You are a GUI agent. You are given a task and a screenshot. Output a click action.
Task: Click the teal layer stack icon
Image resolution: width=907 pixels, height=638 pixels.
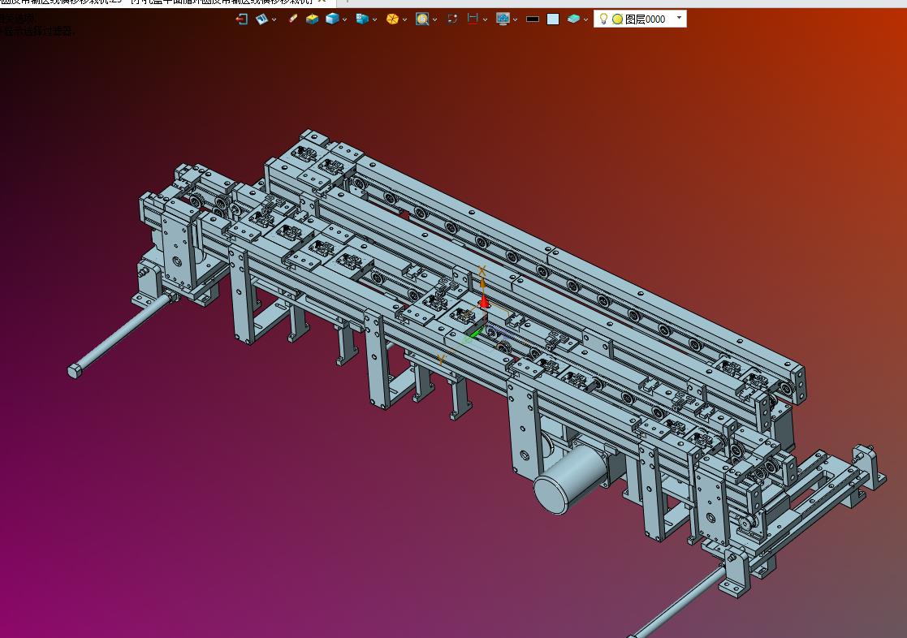coord(573,19)
